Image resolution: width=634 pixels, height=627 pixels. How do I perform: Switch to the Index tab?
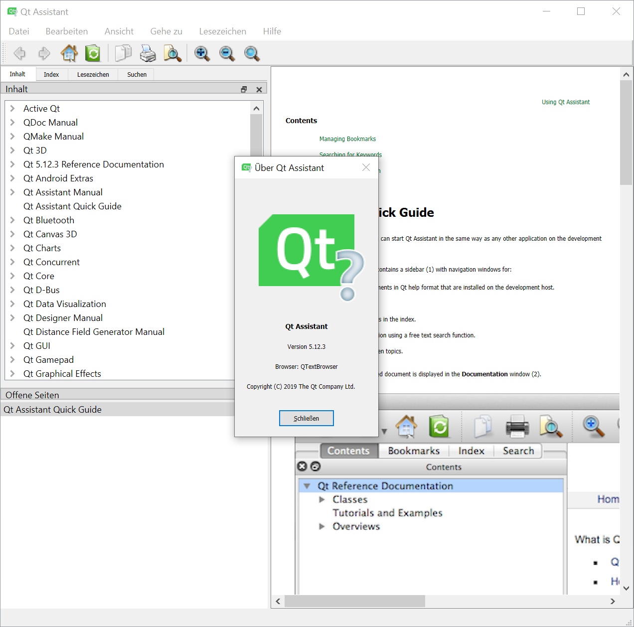51,75
